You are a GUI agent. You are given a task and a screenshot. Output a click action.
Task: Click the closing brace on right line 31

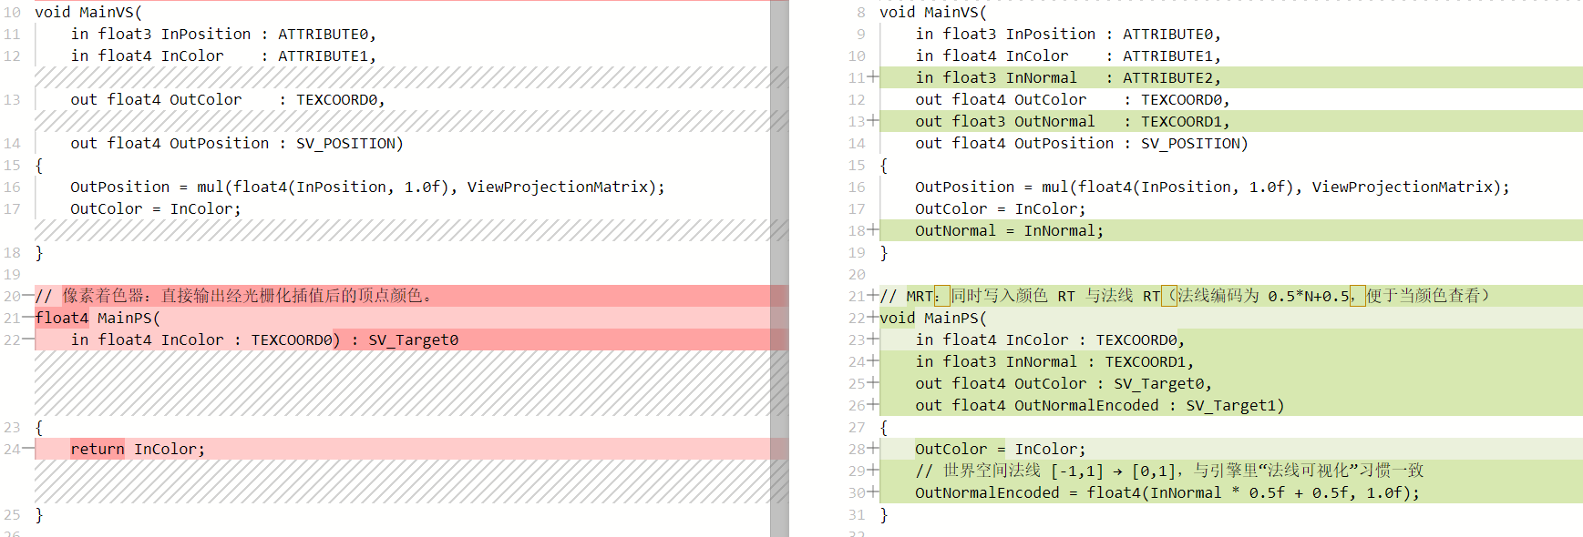click(x=883, y=514)
